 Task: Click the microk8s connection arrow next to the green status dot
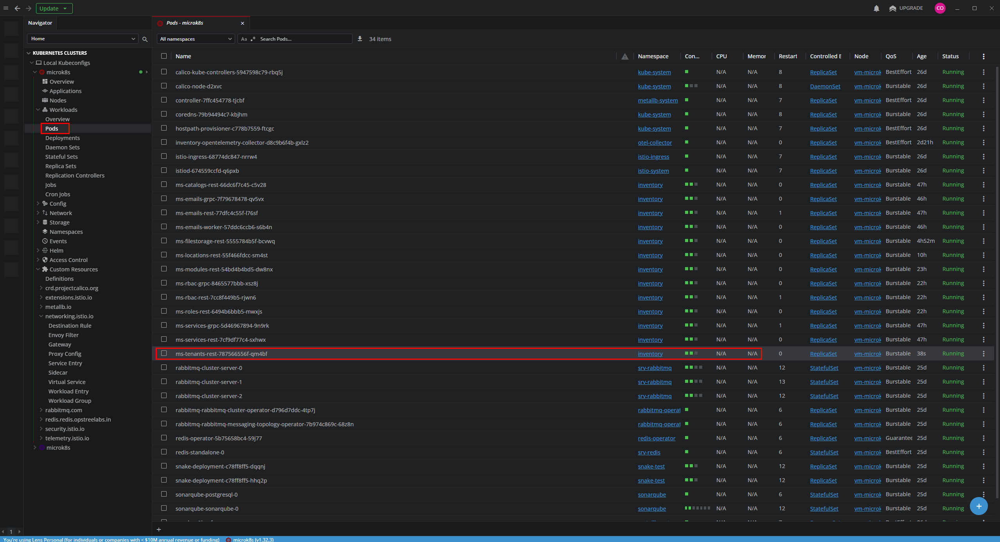(x=147, y=72)
